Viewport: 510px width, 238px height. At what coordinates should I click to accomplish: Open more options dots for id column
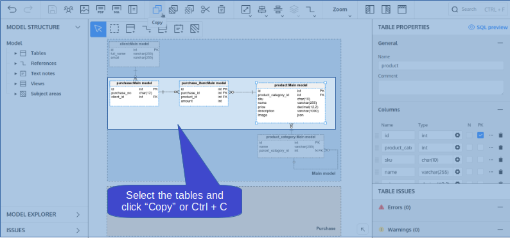click(x=491, y=135)
